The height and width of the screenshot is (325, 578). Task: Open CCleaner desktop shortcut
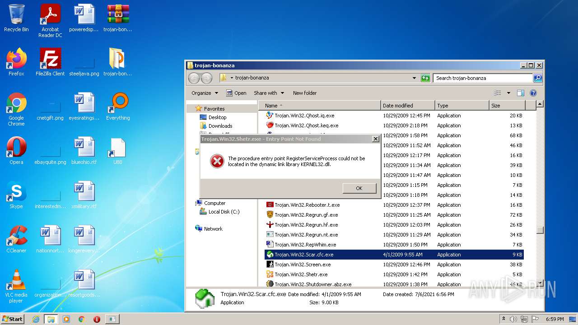pyautogui.click(x=16, y=239)
